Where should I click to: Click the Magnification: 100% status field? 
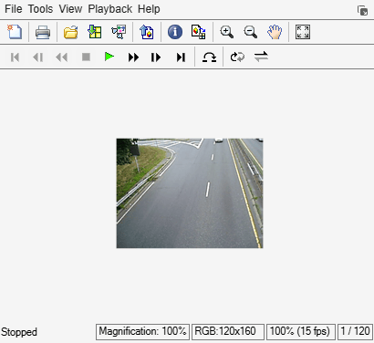[x=142, y=331]
